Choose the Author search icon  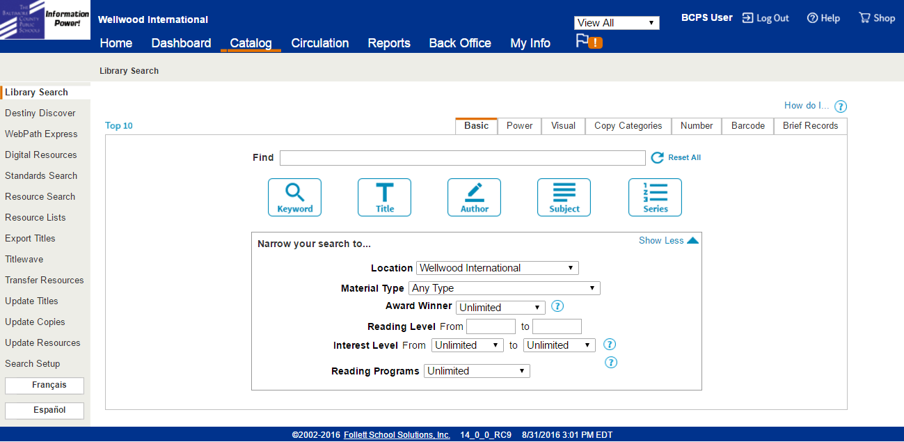click(474, 197)
